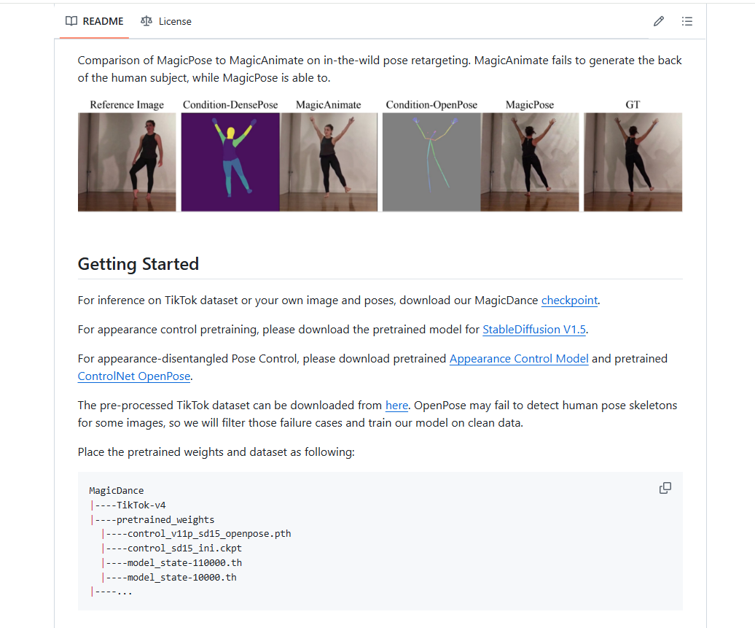Viewport: 755px width, 628px height.
Task: Switch to the License tab
Action: 166,21
